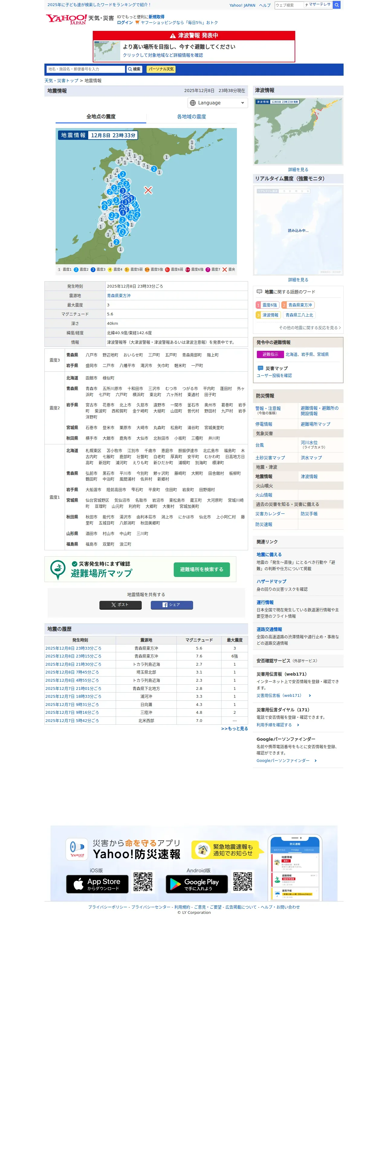The width and height of the screenshot is (388, 1166).
Task: Click the 震度4 legend icon
Action: [110, 269]
